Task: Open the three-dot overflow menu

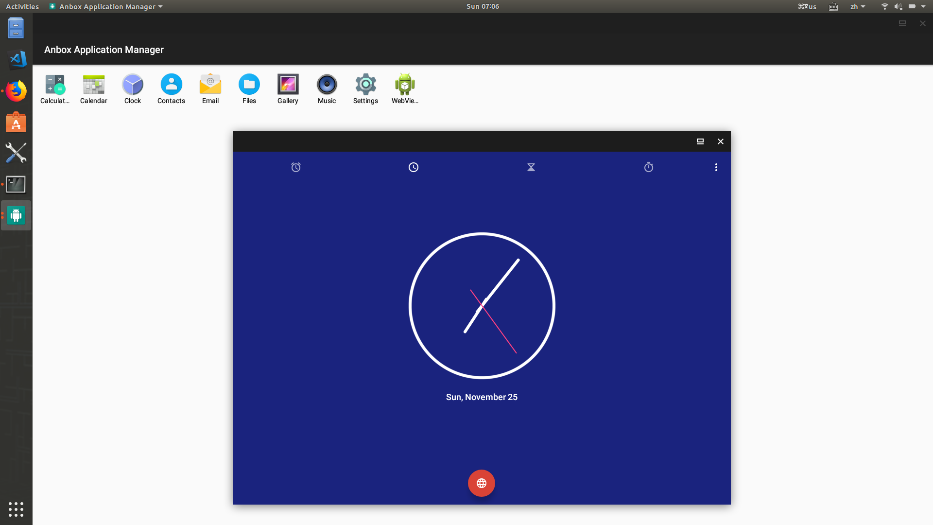Action: pos(716,167)
